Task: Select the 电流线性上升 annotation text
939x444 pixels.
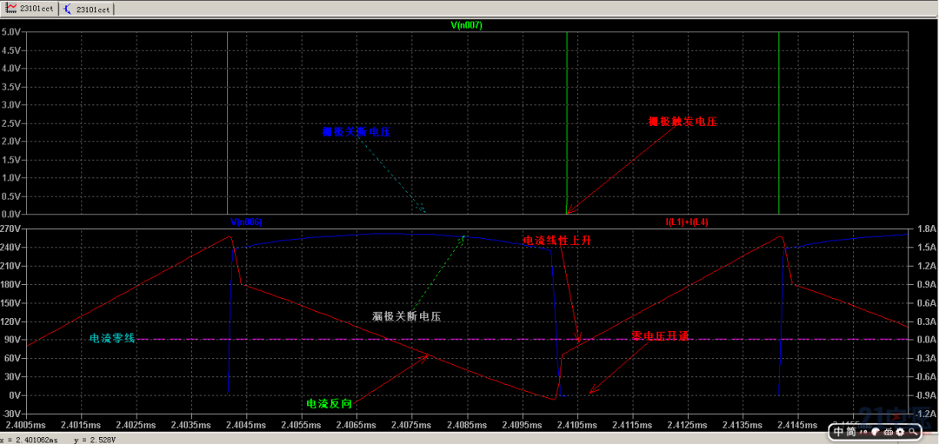Action: click(x=557, y=240)
